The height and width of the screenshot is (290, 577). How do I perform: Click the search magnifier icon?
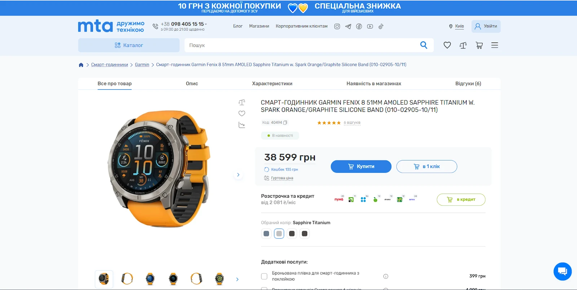tap(424, 45)
